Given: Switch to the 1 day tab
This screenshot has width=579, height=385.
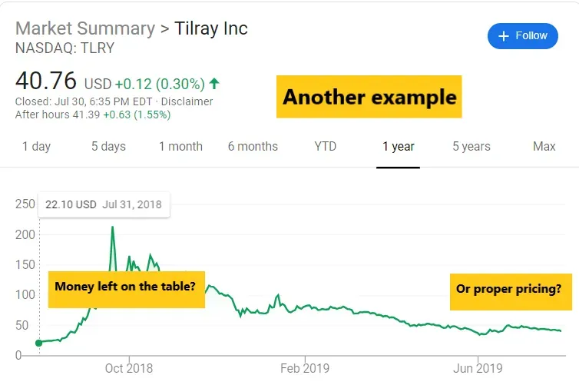Looking at the screenshot, I should (x=37, y=146).
